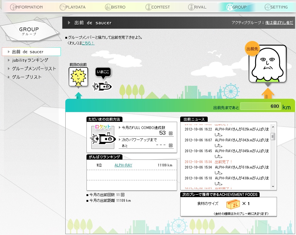Click the こちら！ details link

tap(88, 43)
